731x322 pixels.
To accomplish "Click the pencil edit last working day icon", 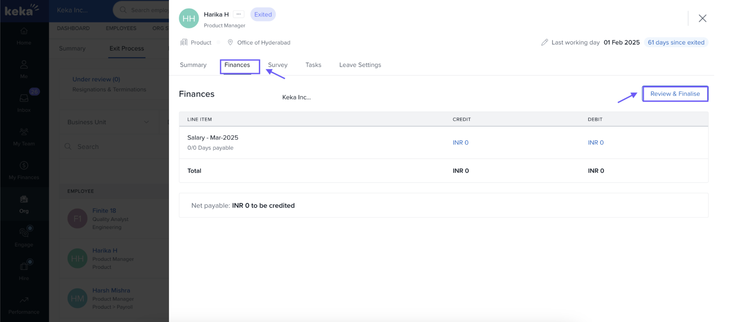I will pyautogui.click(x=544, y=42).
